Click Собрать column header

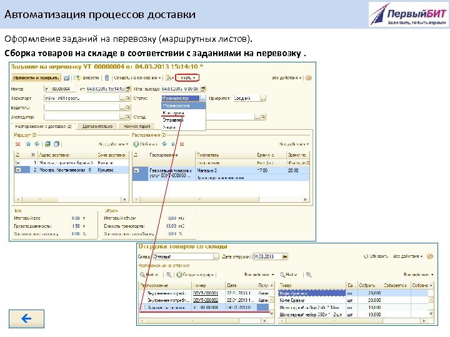[x=370, y=285]
